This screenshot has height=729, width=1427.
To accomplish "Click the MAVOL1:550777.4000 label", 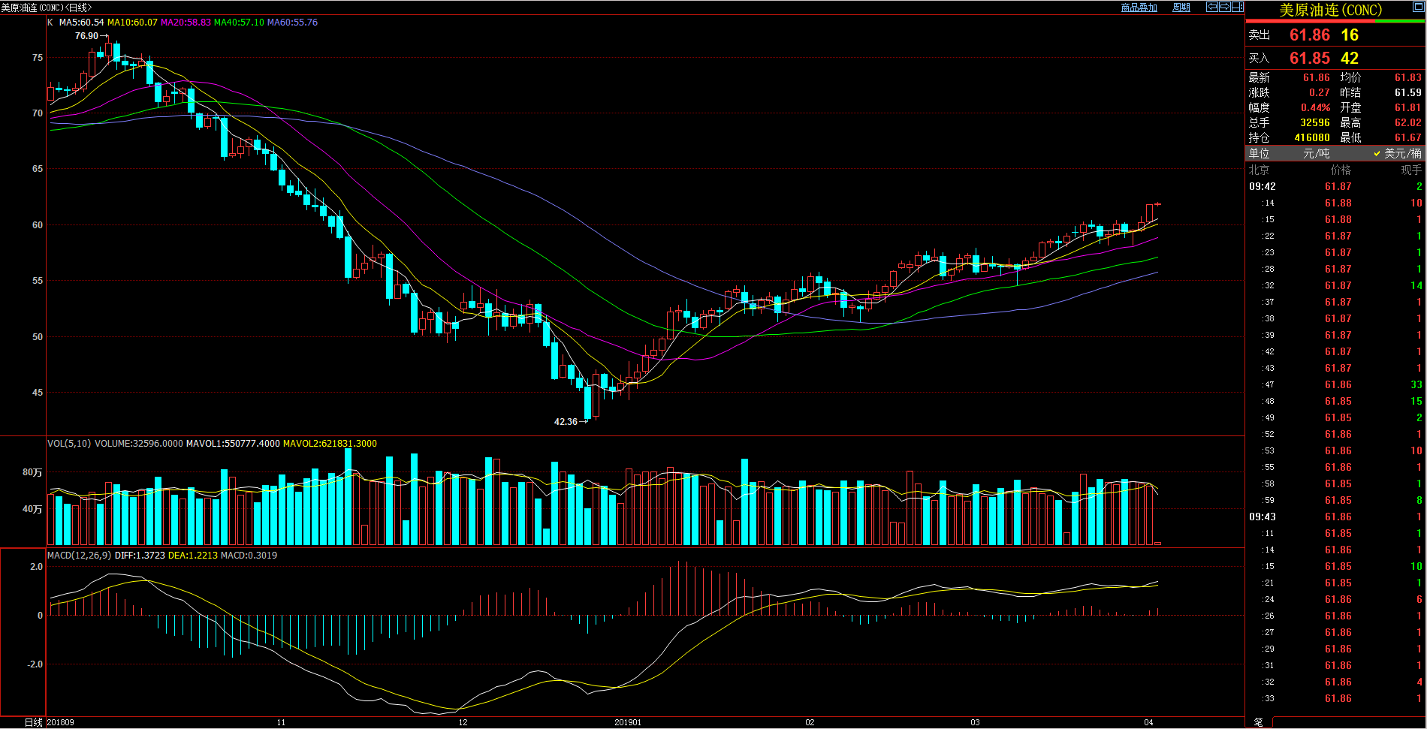I will tap(233, 444).
